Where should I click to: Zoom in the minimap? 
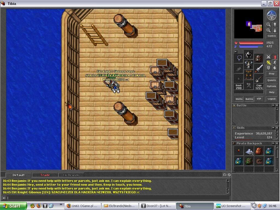tap(269, 30)
